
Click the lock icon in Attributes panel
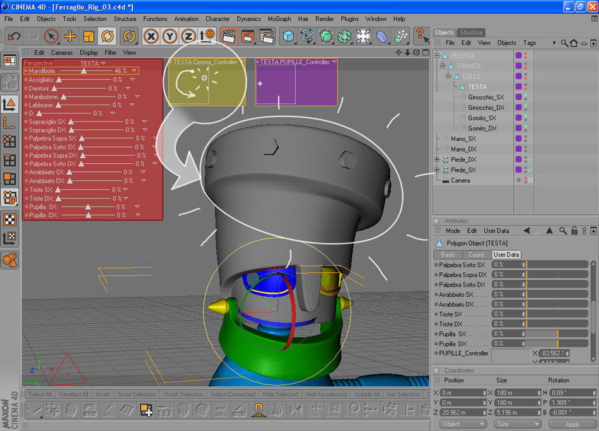pyautogui.click(x=574, y=231)
